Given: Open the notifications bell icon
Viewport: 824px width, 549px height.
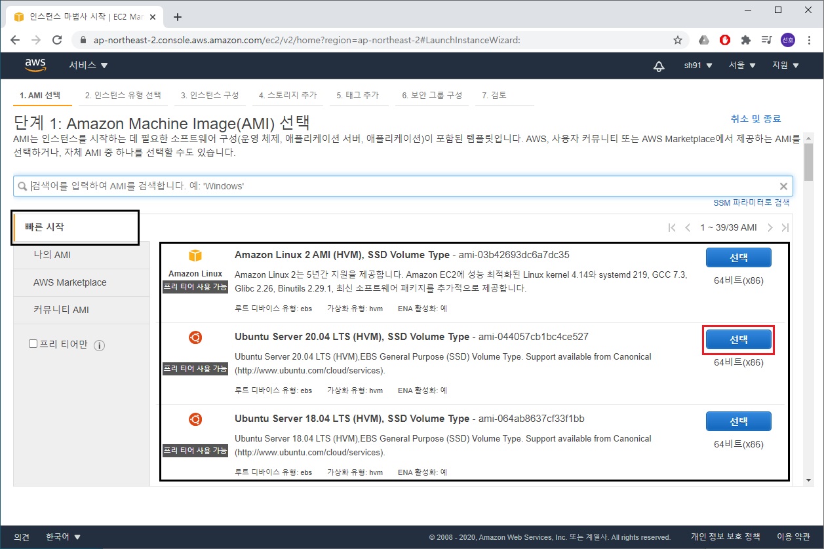Looking at the screenshot, I should (659, 66).
